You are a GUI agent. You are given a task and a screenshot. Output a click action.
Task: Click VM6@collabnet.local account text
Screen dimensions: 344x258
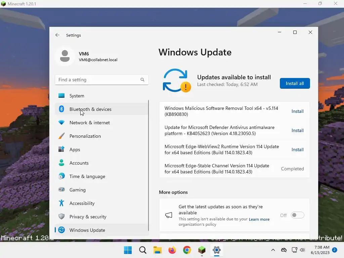98,60
